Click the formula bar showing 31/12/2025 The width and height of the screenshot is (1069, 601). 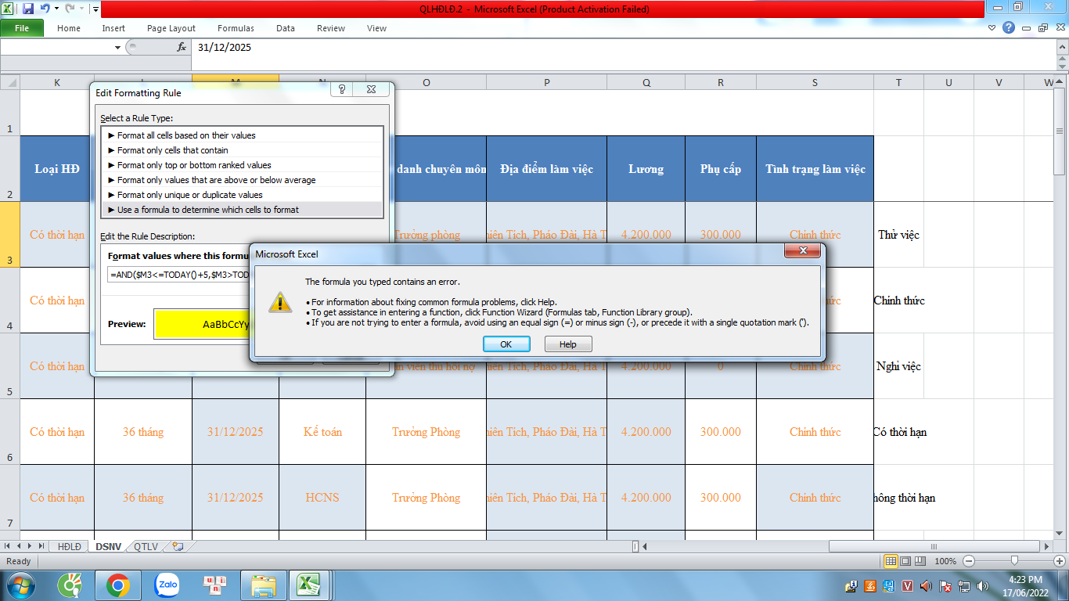tap(622, 47)
